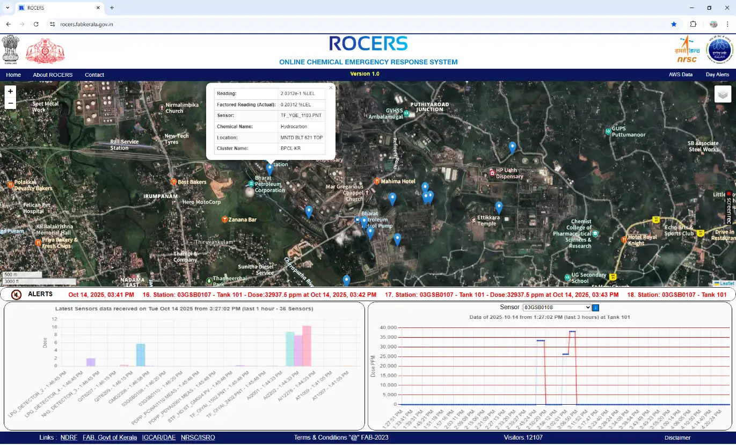Bookmark the page using the star icon
The height and width of the screenshot is (445, 736).
point(674,24)
